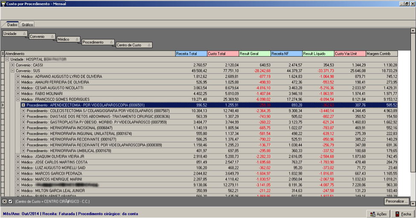Click the vertical scrollbar thumb
The image size is (416, 218).
[413, 103]
